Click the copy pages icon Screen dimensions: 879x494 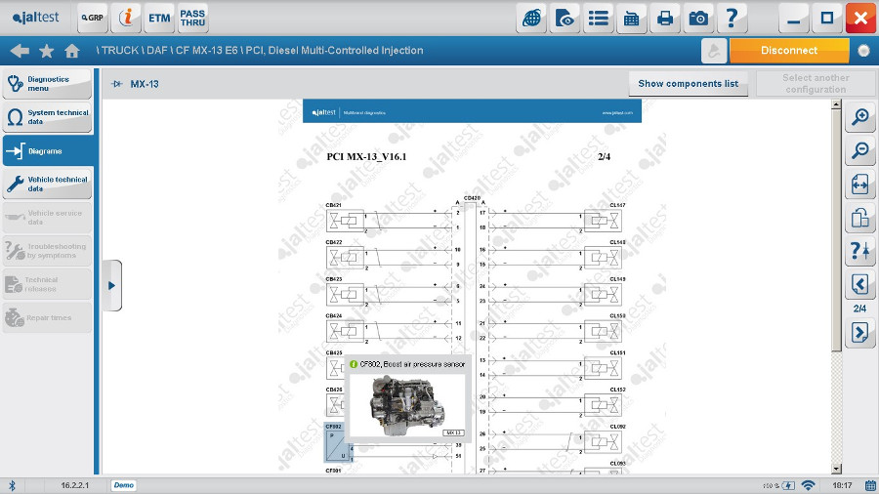[x=859, y=218]
